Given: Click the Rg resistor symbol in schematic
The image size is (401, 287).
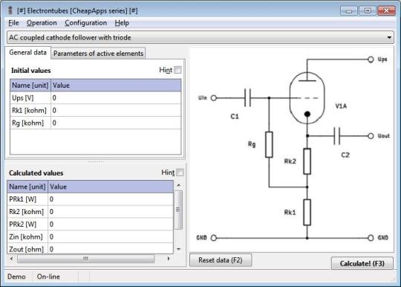Looking at the screenshot, I should click(269, 145).
